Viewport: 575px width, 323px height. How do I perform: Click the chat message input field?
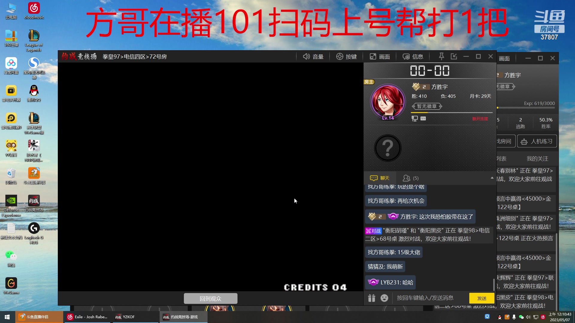click(x=430, y=298)
